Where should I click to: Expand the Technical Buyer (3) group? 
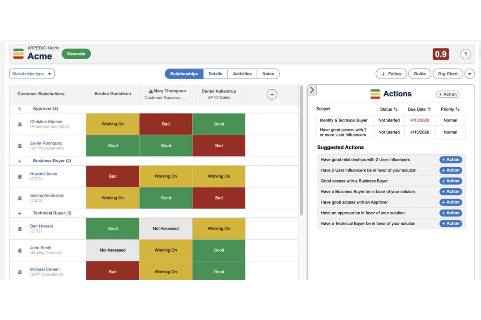pos(20,213)
